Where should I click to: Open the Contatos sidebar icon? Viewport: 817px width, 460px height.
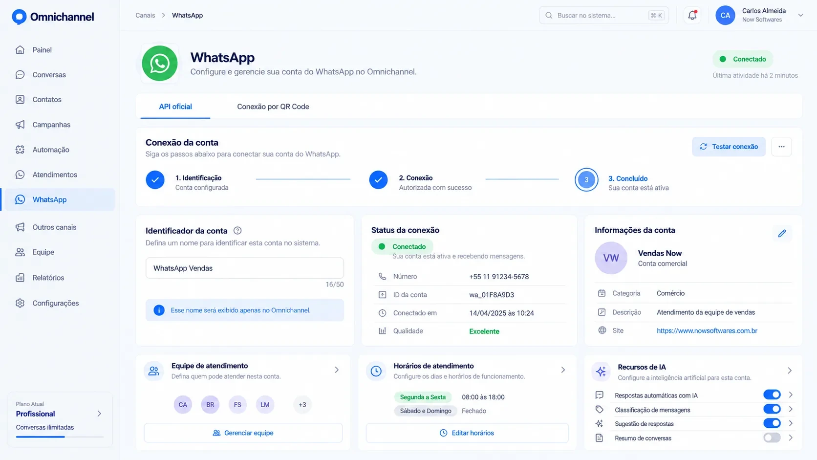coord(20,100)
